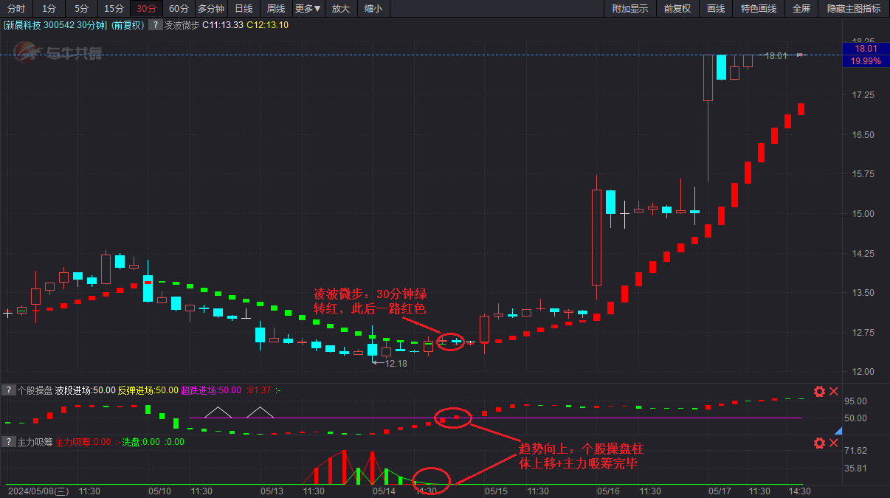This screenshot has height=498, width=890.
Task: Click the 2024/05/08(三) date label
Action: point(39,491)
